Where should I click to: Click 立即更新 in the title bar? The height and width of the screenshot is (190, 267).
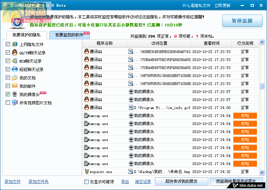point(222,6)
